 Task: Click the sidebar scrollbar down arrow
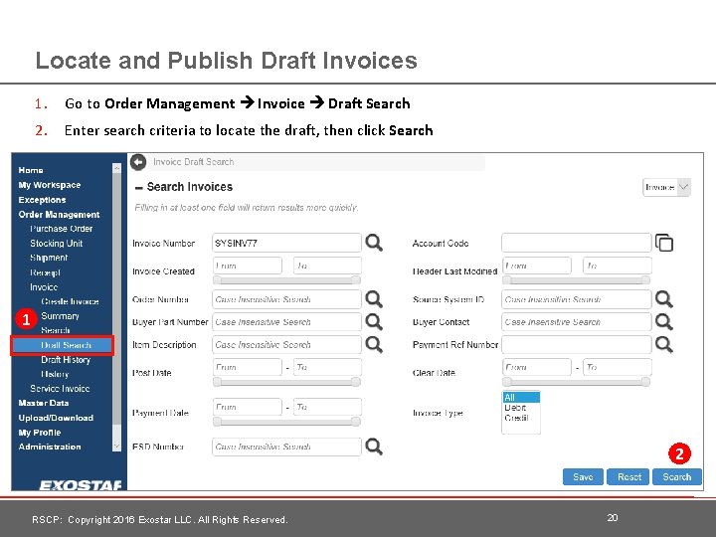116,447
